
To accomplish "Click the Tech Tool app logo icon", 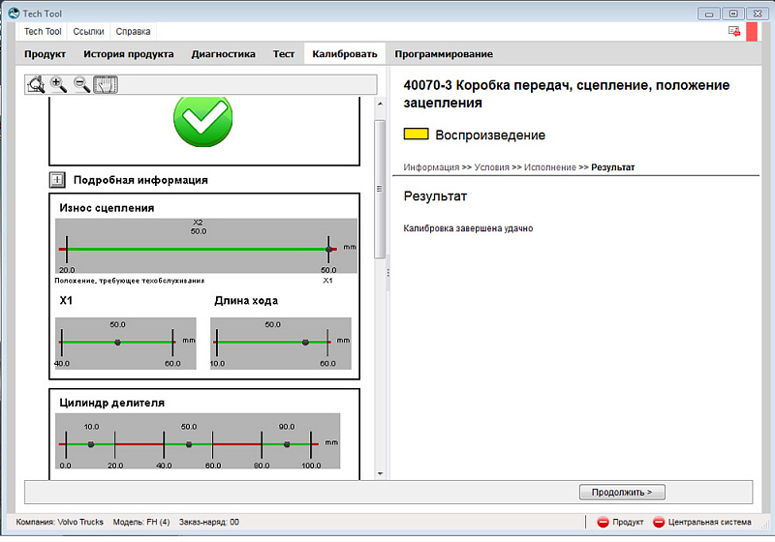I will pyautogui.click(x=14, y=14).
